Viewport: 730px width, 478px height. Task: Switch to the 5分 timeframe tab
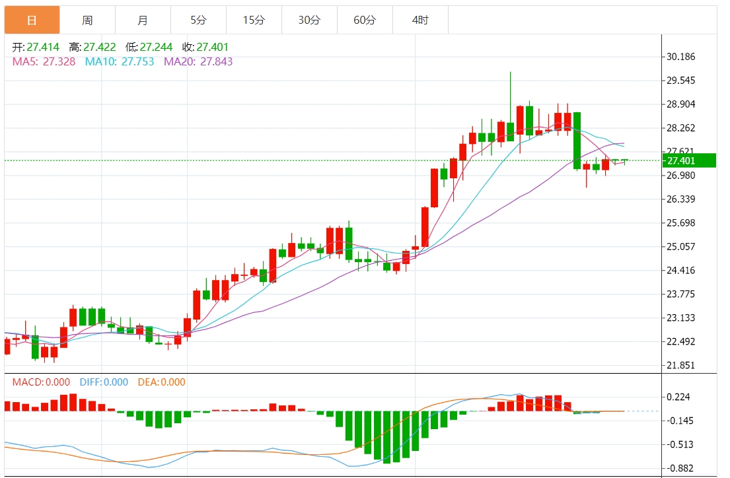198,20
